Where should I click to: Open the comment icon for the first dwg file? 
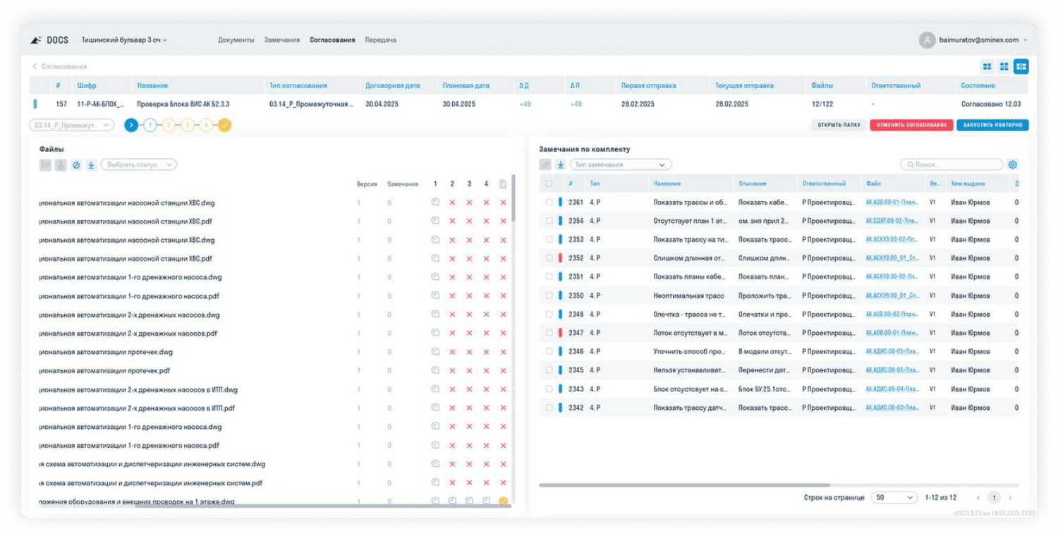tap(435, 202)
